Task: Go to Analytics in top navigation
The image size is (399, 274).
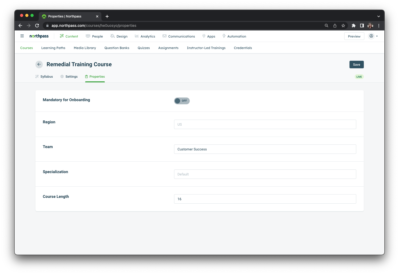Action: tap(145, 36)
